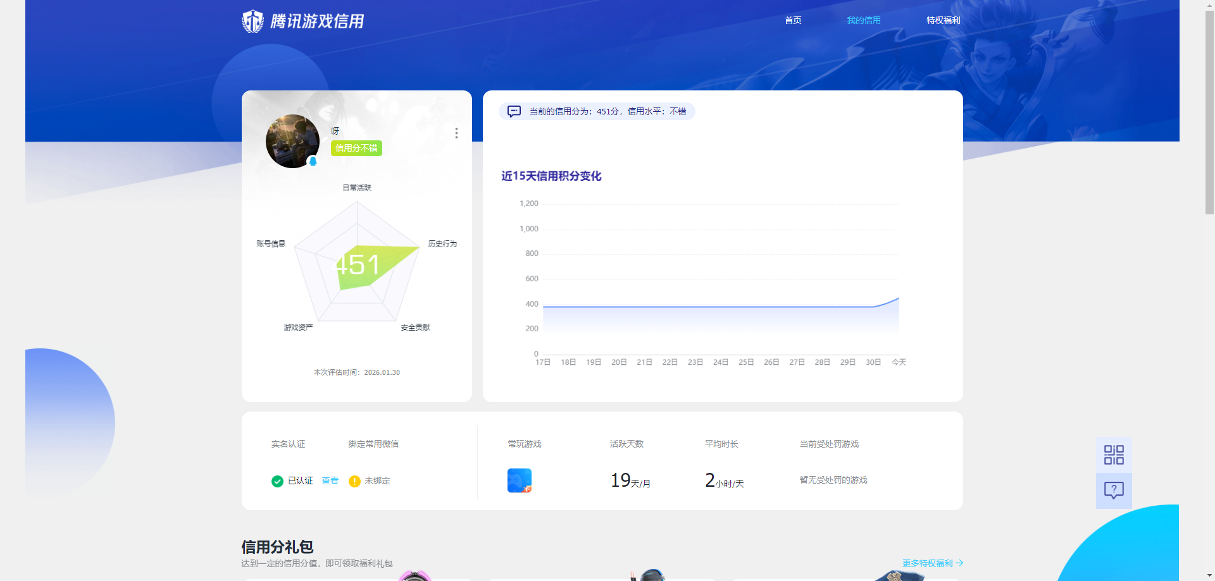This screenshot has height=581, width=1215.
Task: Click the scrollbar up arrow
Action: (1209, 5)
